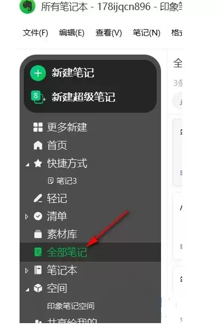The image size is (217, 330).
Task: Open the 笔记3 shortcut note
Action: [x=62, y=181]
